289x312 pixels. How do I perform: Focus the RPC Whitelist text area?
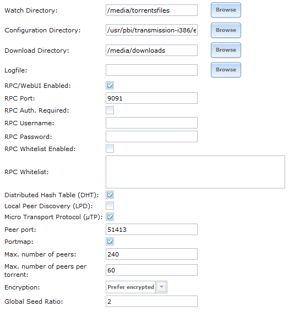(x=195, y=172)
